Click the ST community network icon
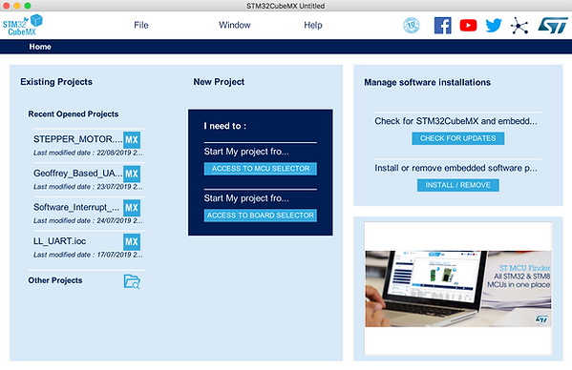Viewport: 572px width, 370px height. coord(519,26)
